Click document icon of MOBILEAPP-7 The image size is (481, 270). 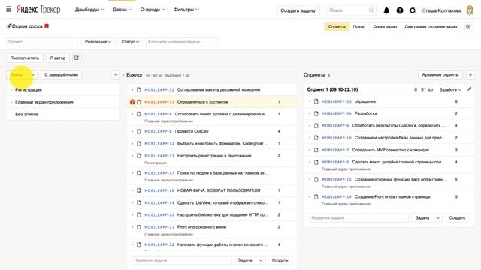coord(316,150)
